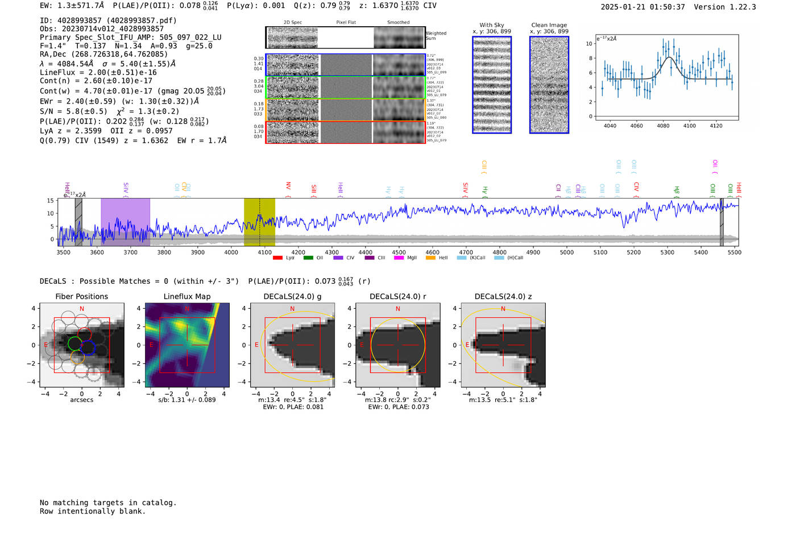Image resolution: width=796 pixels, height=542 pixels.
Task: Click the Cont(n) = 2.60(±0.10)e-17 line
Action: (96, 81)
